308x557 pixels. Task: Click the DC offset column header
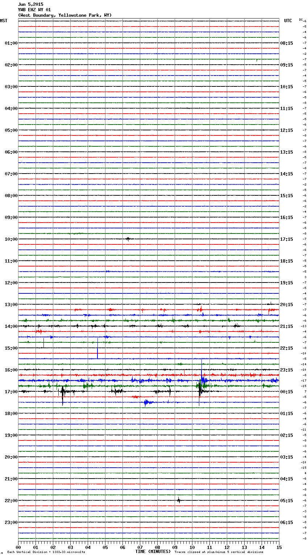coord(301,20)
